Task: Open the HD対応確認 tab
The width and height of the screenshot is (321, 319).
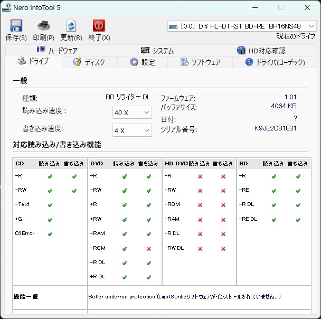Action: (x=261, y=51)
